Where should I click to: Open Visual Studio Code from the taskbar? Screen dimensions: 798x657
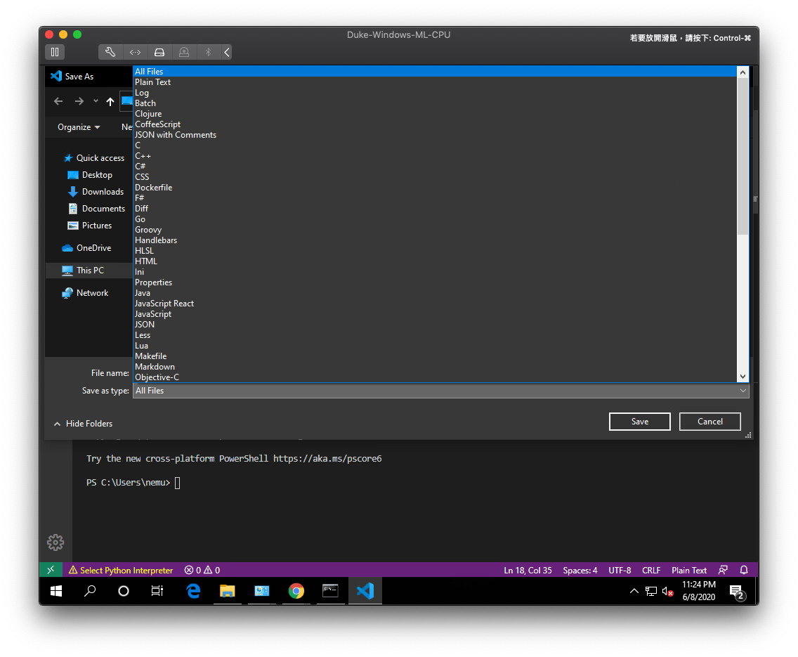pyautogui.click(x=365, y=591)
